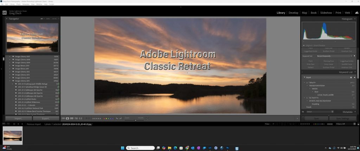
Task: Expand Image Library 2007 folder
Action: pyautogui.click(x=9, y=57)
